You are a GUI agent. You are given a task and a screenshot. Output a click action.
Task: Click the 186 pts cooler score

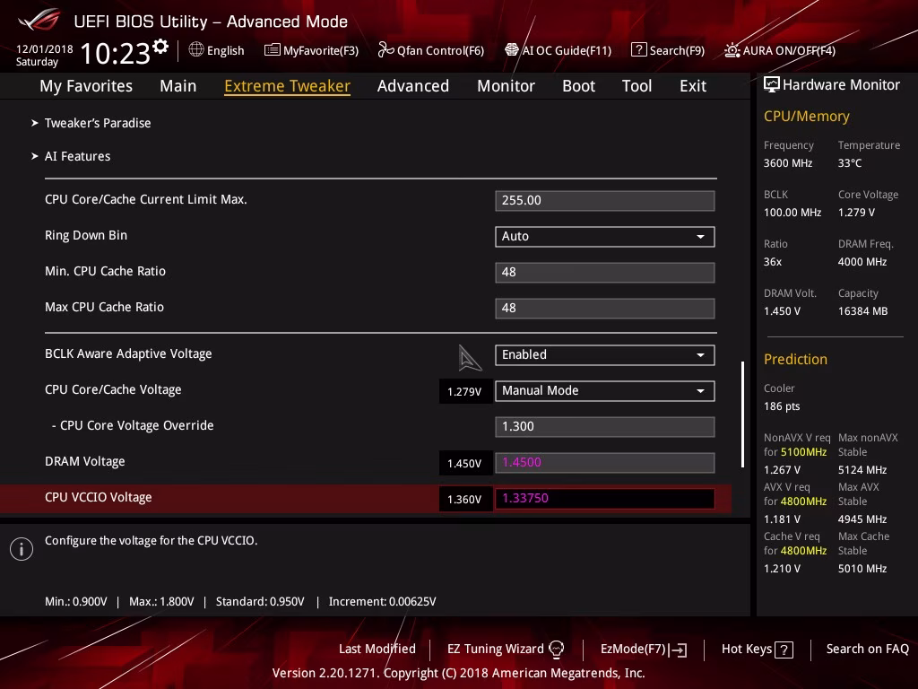point(782,406)
